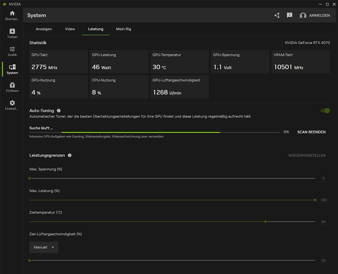This screenshot has height=274, width=338.
Task: Click the GPU-Spannung 1.1 Volt card
Action: pos(240,62)
